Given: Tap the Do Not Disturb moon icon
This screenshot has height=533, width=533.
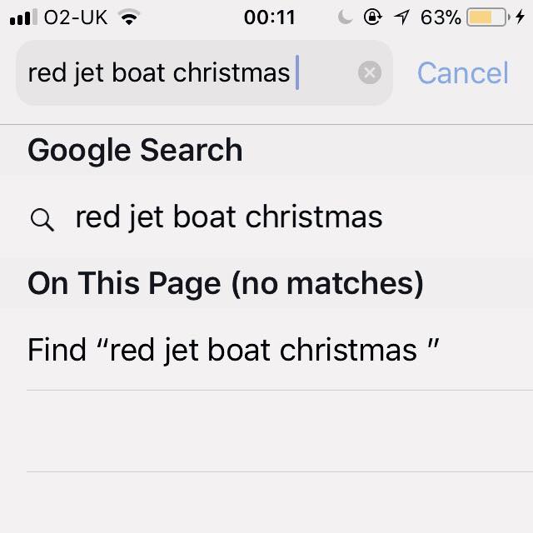Looking at the screenshot, I should click(x=345, y=17).
